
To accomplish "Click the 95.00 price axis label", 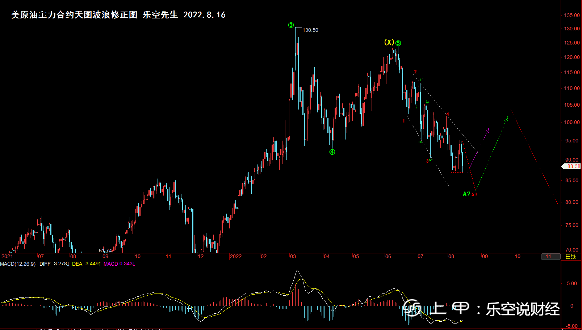I will 572,141.
